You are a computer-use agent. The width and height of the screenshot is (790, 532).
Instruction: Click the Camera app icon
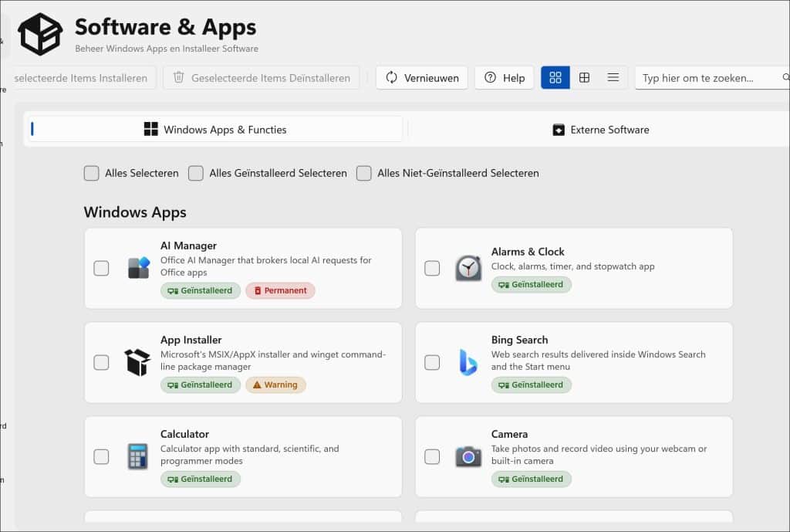[x=468, y=456]
